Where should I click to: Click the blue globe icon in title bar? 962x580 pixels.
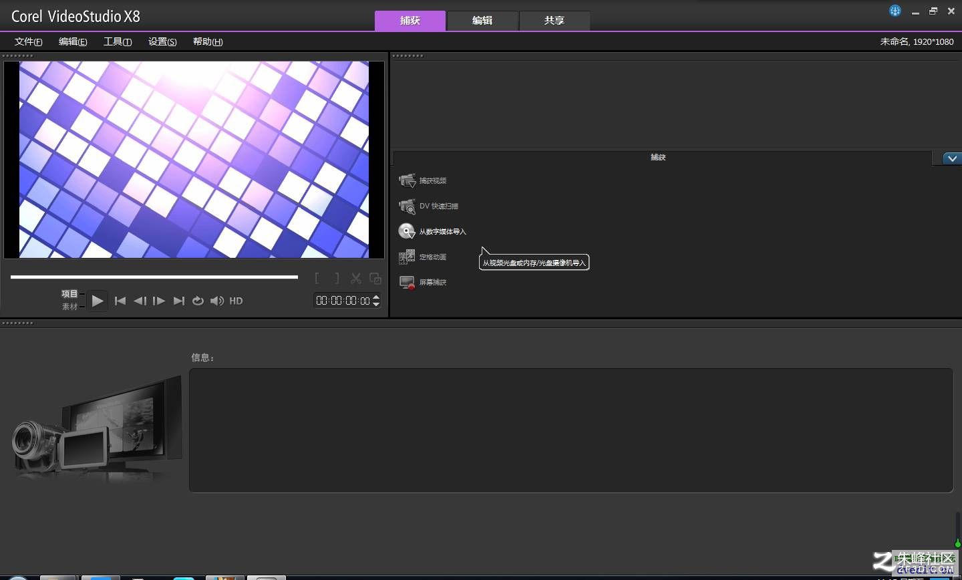(895, 11)
